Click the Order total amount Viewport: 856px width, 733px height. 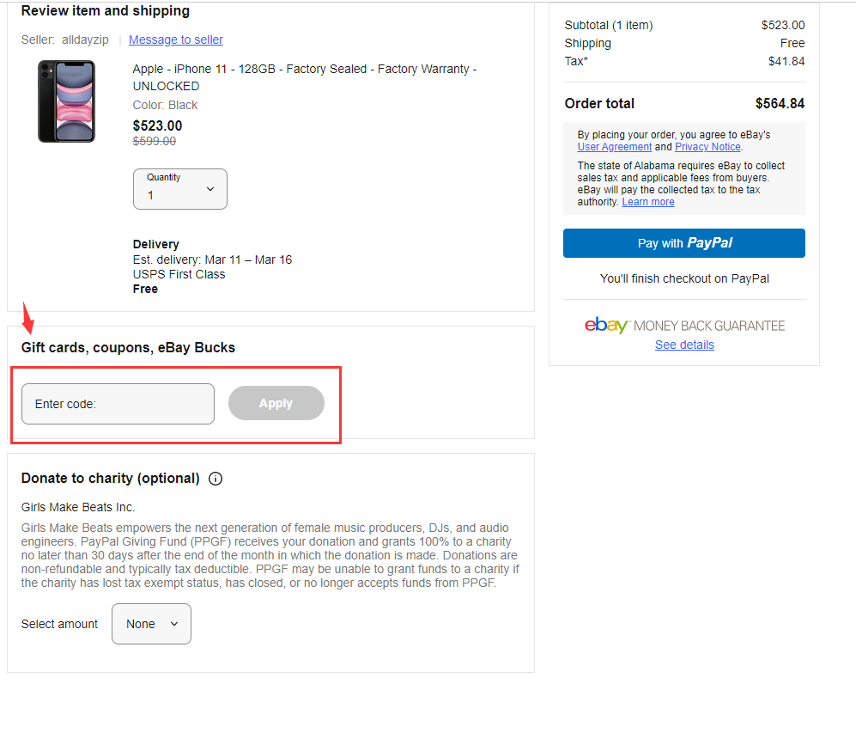pyautogui.click(x=780, y=104)
